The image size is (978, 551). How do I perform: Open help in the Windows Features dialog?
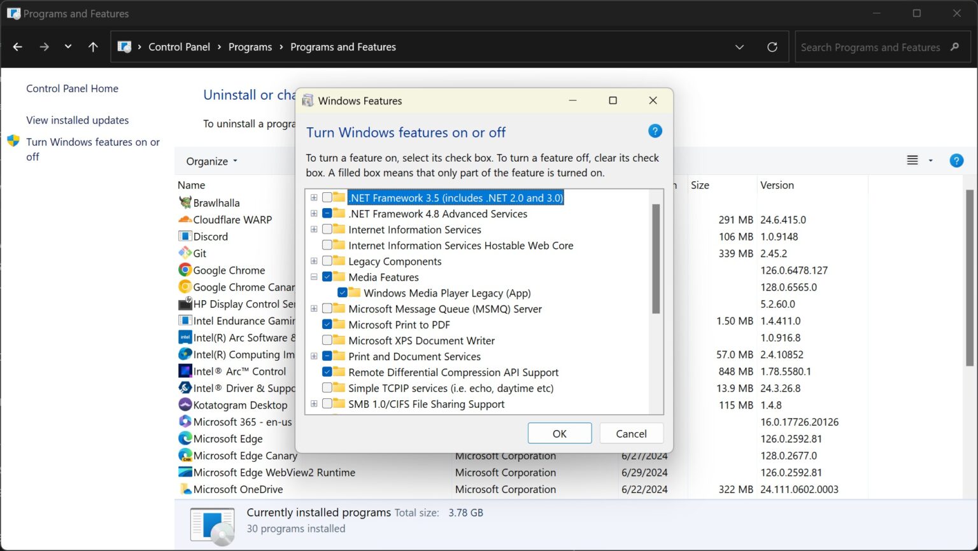point(655,130)
